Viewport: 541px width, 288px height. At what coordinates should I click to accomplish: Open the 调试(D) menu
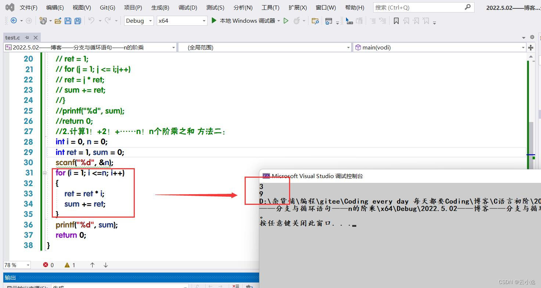(x=188, y=7)
